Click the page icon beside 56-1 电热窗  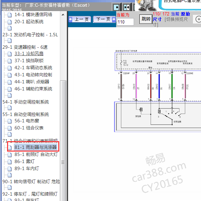coord(10,121)
